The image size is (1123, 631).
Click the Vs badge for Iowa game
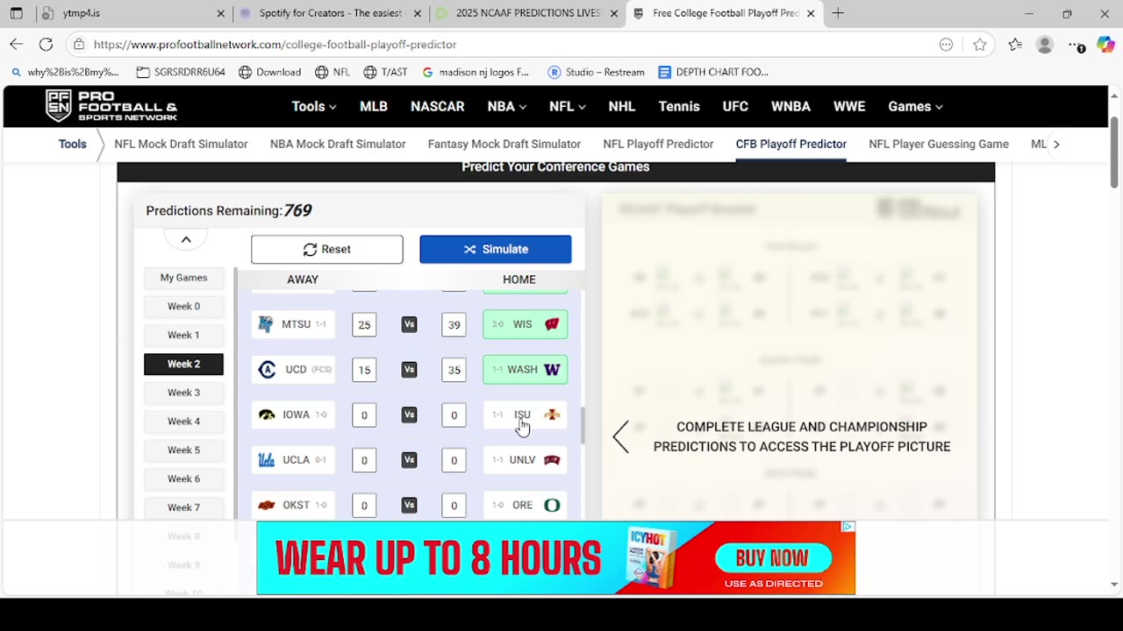pyautogui.click(x=409, y=415)
